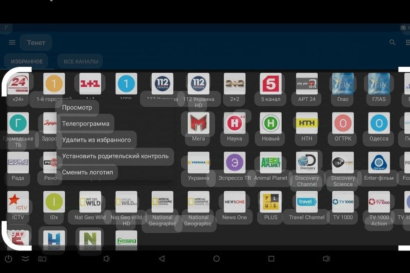
Task: Select the 1+1 channel logo
Action: 90,83
